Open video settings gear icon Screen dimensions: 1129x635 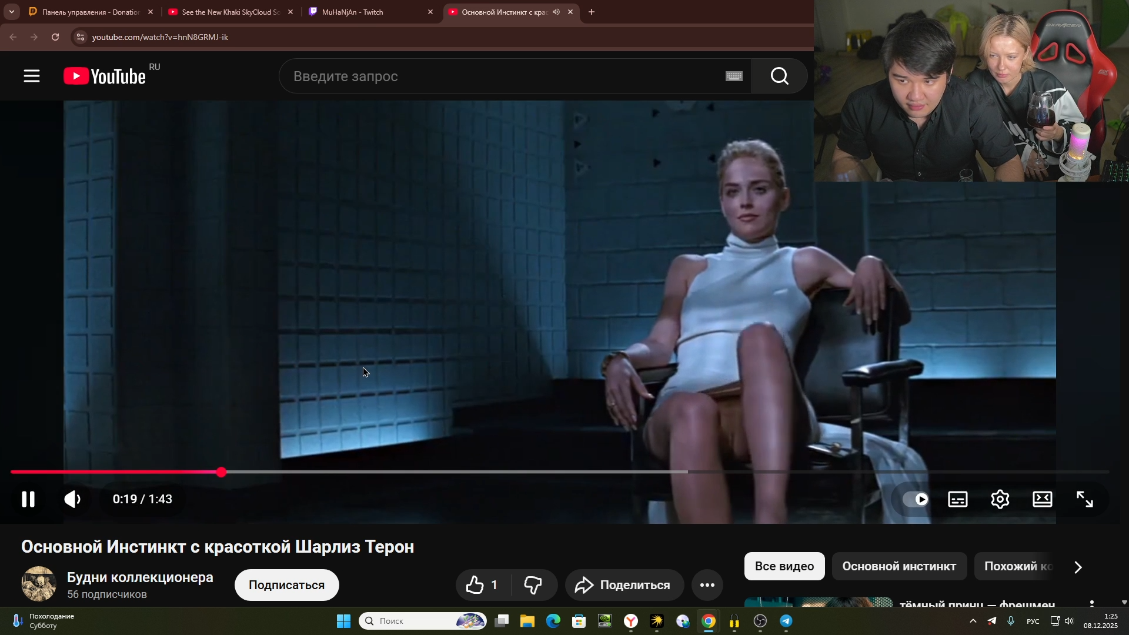(x=1000, y=499)
